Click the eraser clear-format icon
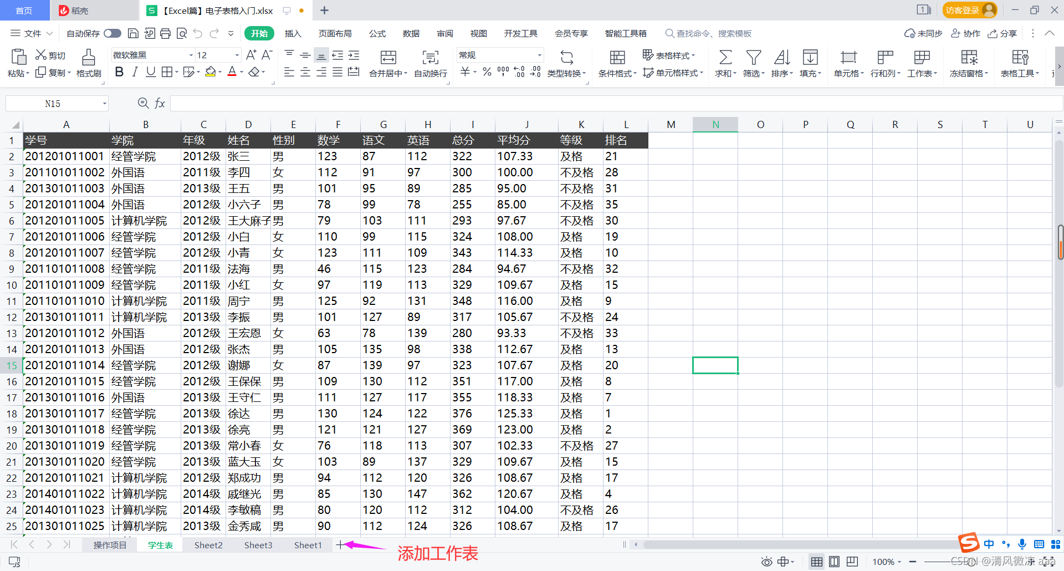1064x571 pixels. click(x=254, y=72)
